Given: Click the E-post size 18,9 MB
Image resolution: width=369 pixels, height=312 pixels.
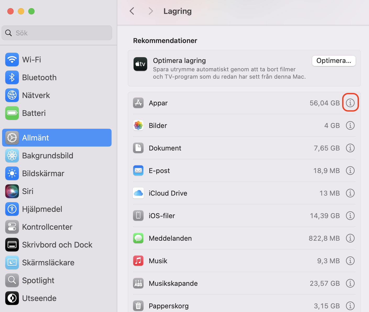Looking at the screenshot, I should click(327, 171).
